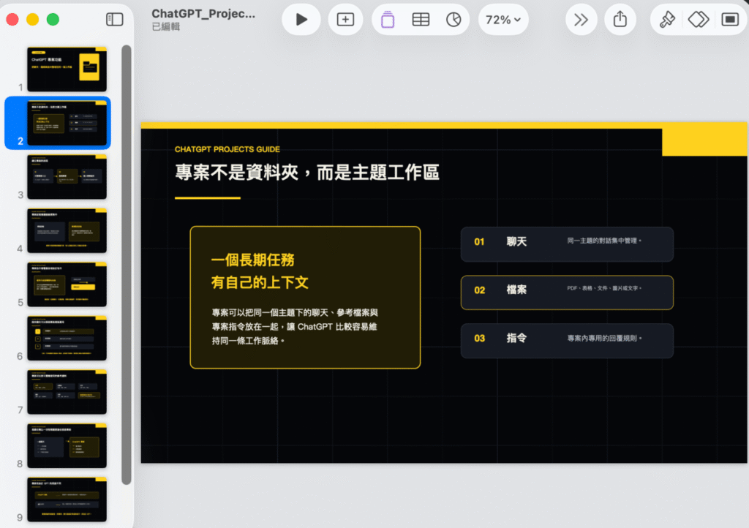
Task: Select slide 1 thumbnail
Action: tap(67, 69)
